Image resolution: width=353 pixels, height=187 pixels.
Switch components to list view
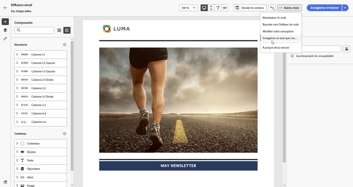point(67,30)
